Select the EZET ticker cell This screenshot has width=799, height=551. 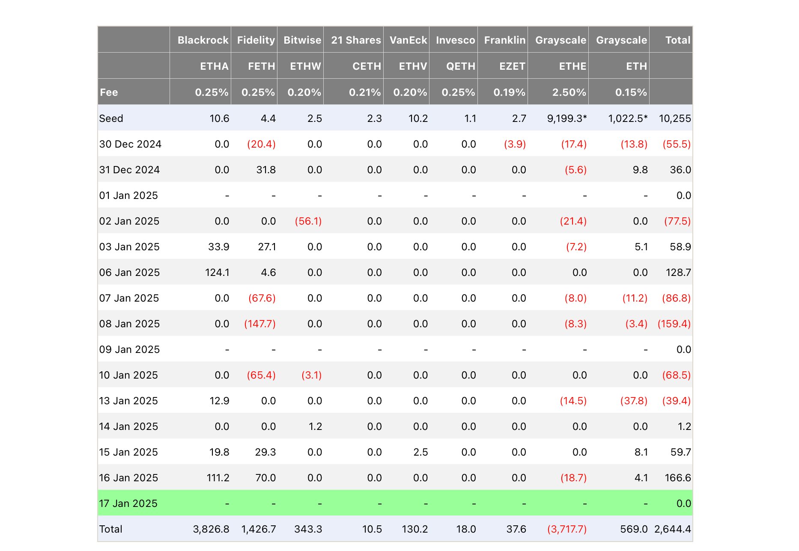(x=513, y=66)
